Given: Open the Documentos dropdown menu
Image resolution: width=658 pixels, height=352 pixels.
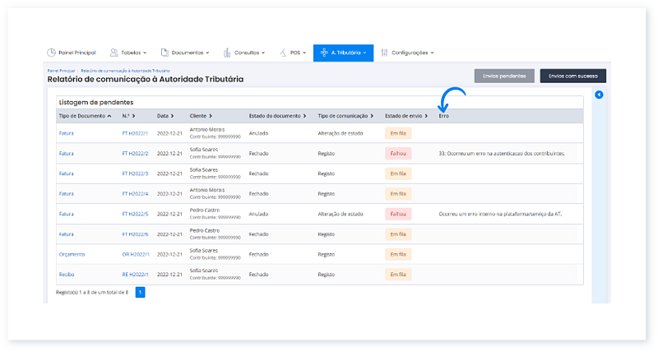Looking at the screenshot, I should (x=189, y=53).
